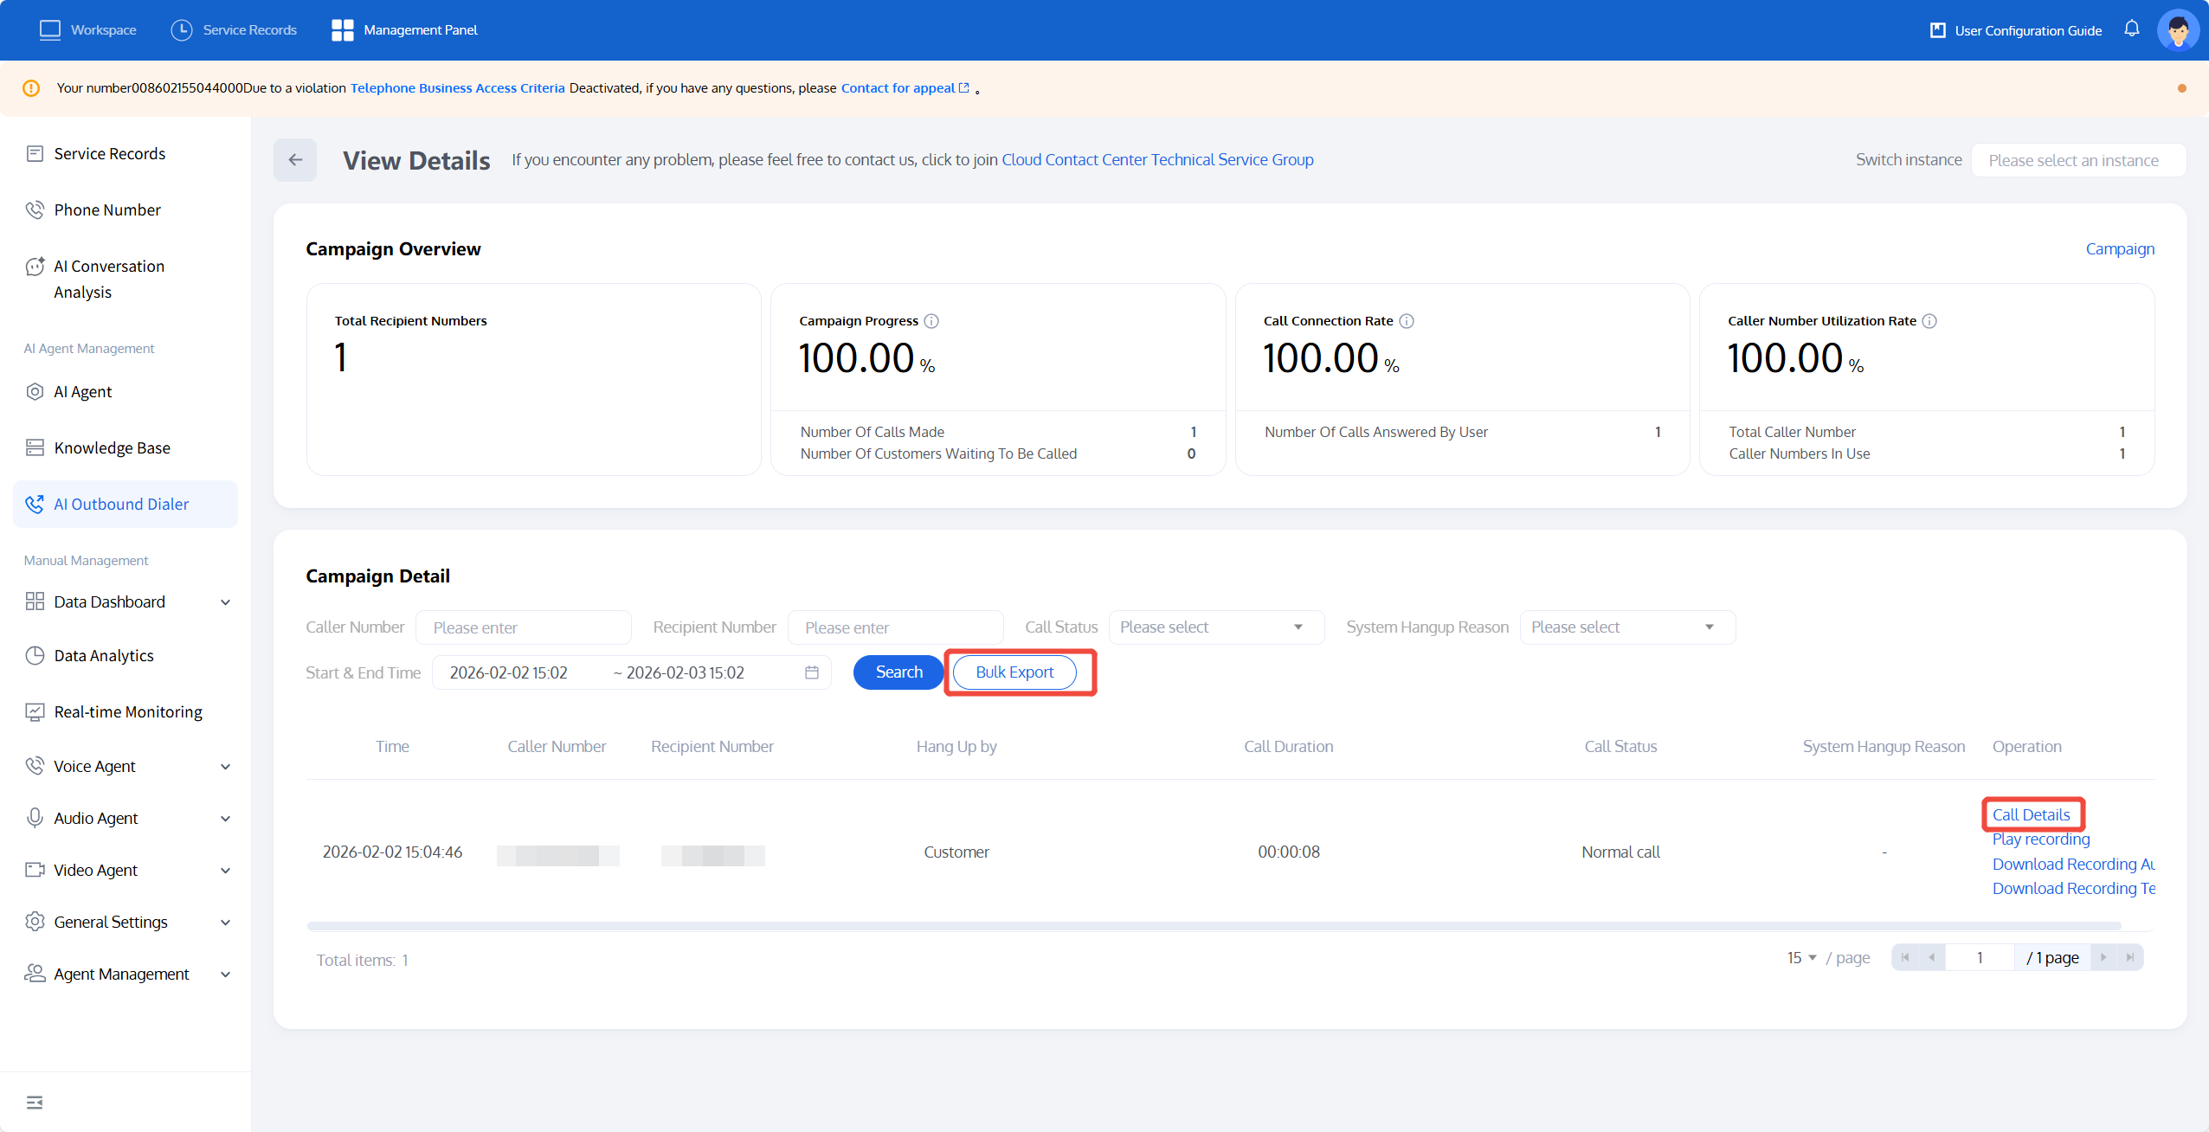
Task: Collapse sidebar using bottom menu icon
Action: point(35,1102)
